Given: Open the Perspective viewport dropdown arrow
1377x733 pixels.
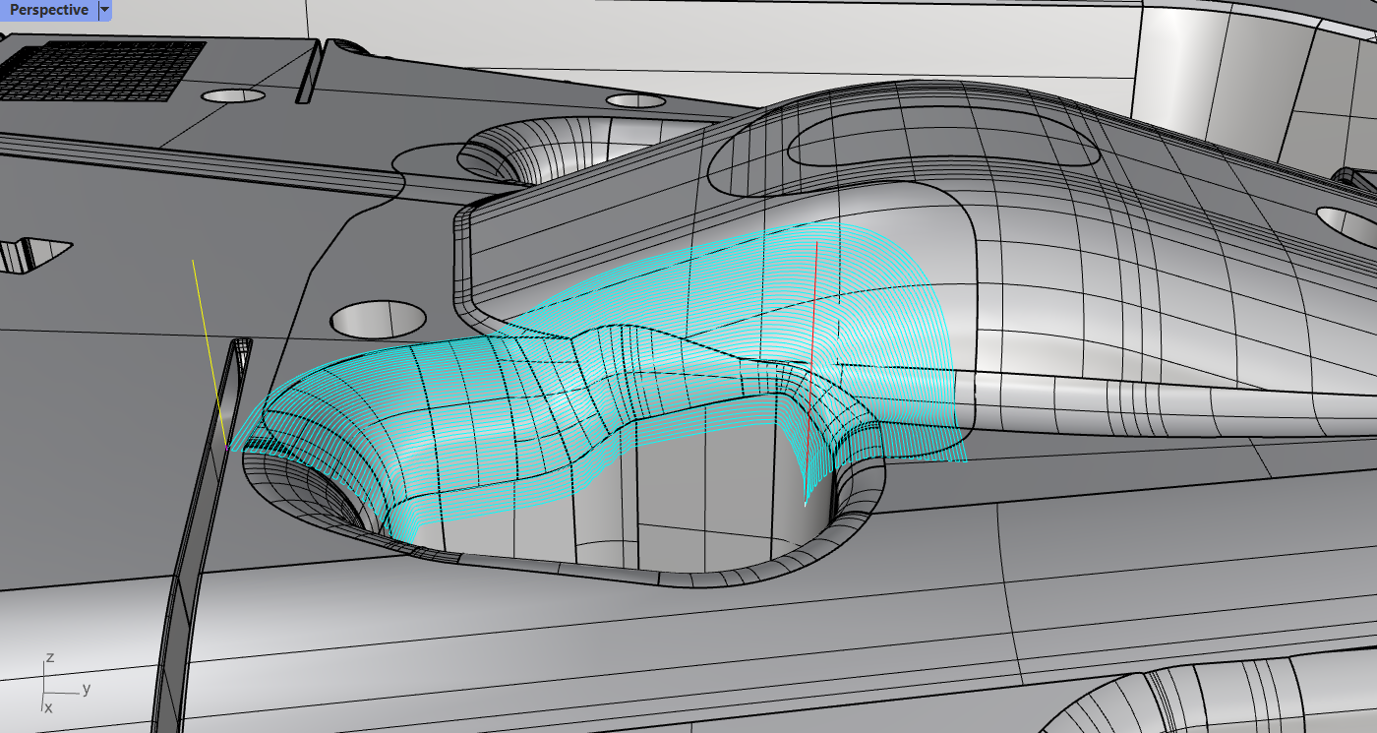Looking at the screenshot, I should (105, 10).
